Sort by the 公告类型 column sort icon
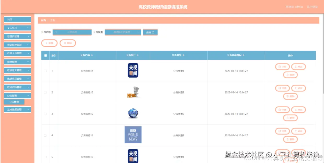 (184, 55)
